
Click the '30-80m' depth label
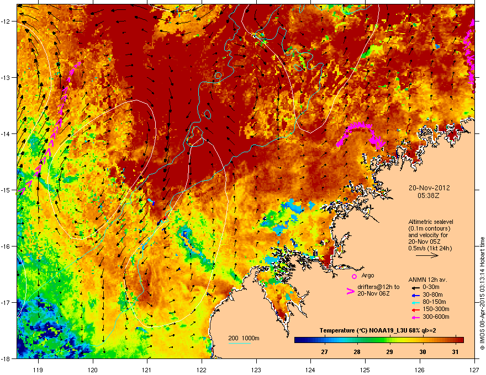(x=432, y=294)
